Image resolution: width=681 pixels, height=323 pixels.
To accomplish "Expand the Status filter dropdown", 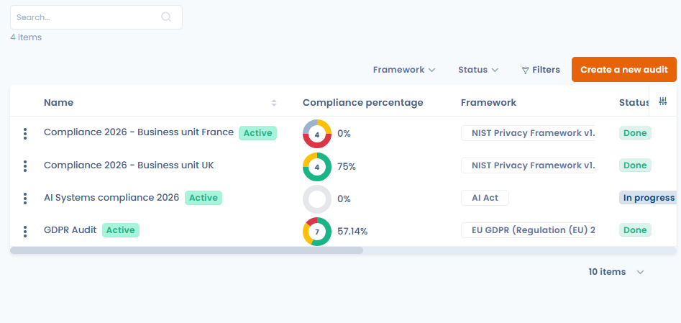I will [478, 70].
